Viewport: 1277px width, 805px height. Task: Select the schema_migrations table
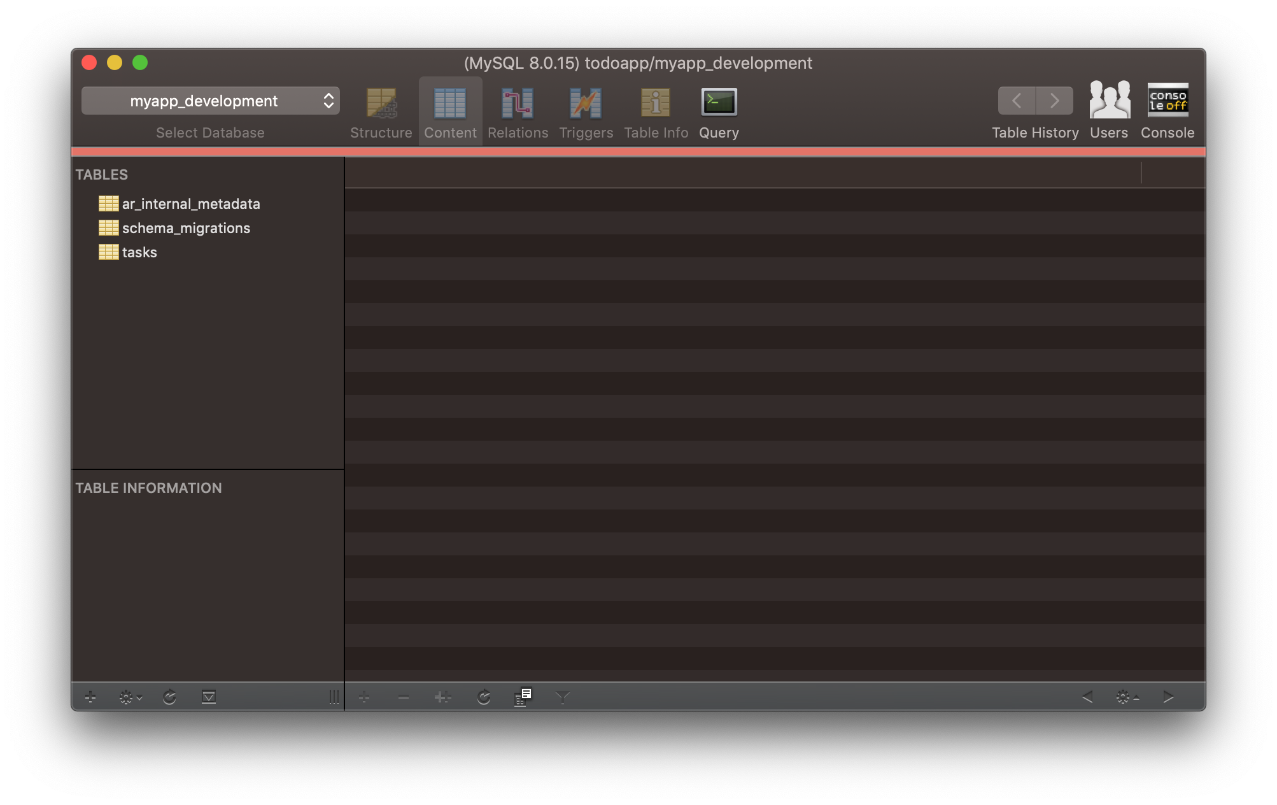186,228
